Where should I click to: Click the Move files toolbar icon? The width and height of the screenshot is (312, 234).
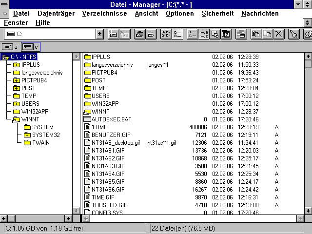tap(267, 34)
